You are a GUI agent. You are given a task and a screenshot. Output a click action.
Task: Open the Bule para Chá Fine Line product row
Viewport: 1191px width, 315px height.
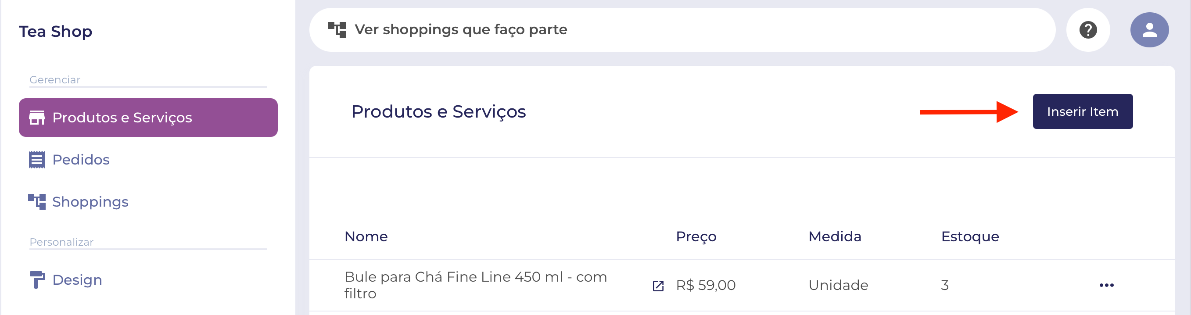(742, 285)
